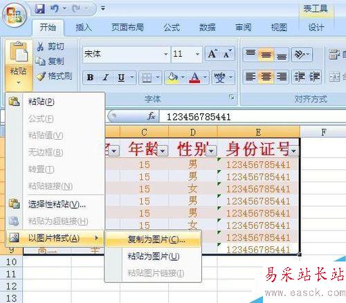The image size is (346, 303).
Task: Open borders dropdown arrow
Action: [x=158, y=77]
